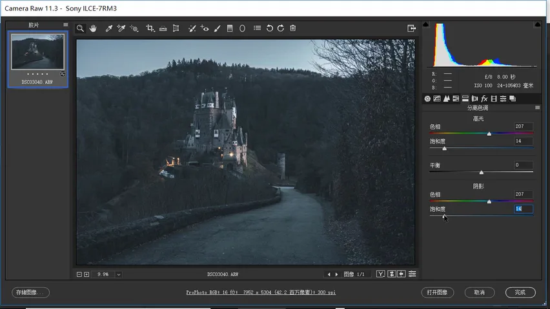Viewport: 550px width, 309px height.
Task: Open Camera Raw preferences list icon
Action: (x=258, y=28)
